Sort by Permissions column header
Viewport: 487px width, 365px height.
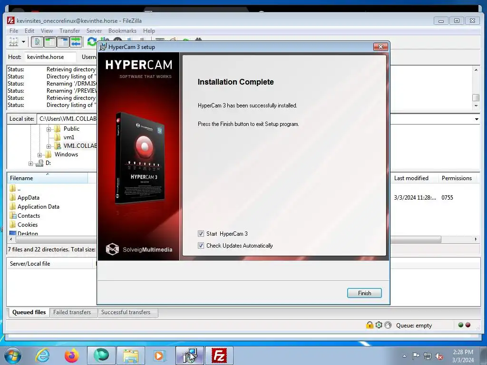457,178
